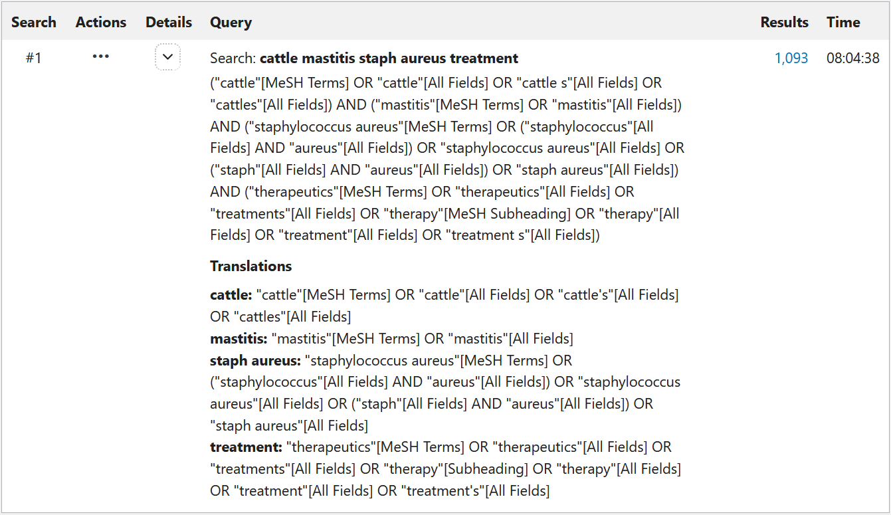Collapse the details chevron for search #1
Screen dimensions: 891x515
[x=167, y=58]
